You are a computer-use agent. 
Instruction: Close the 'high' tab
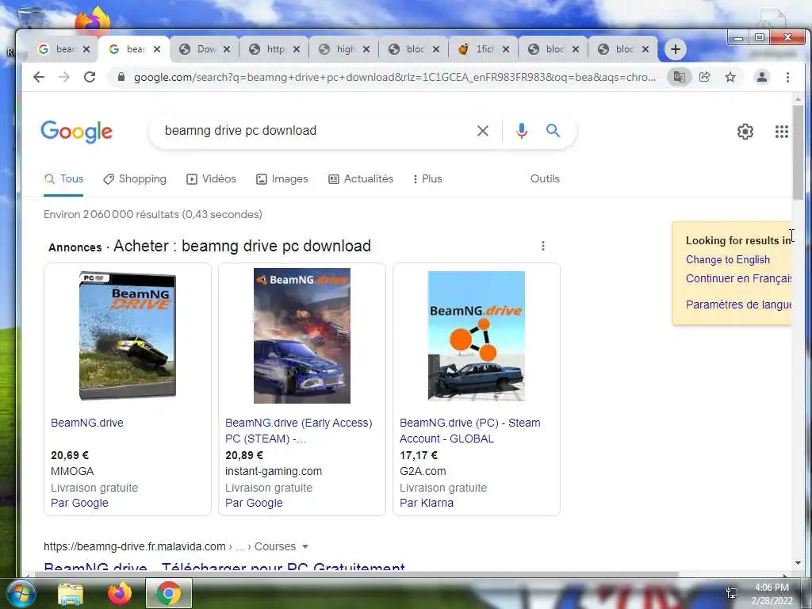pyautogui.click(x=366, y=49)
